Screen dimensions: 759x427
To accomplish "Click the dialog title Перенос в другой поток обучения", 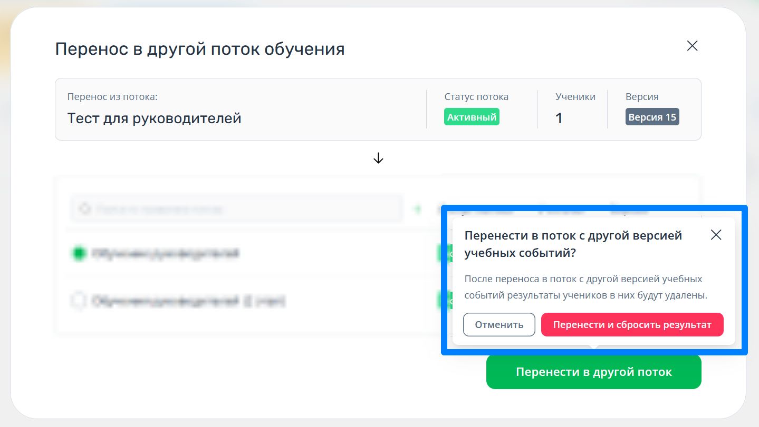I will tap(200, 49).
